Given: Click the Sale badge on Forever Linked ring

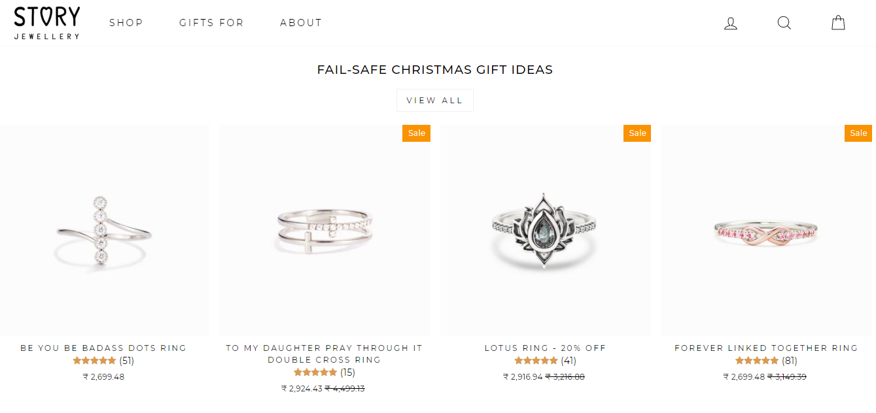Looking at the screenshot, I should click(858, 133).
